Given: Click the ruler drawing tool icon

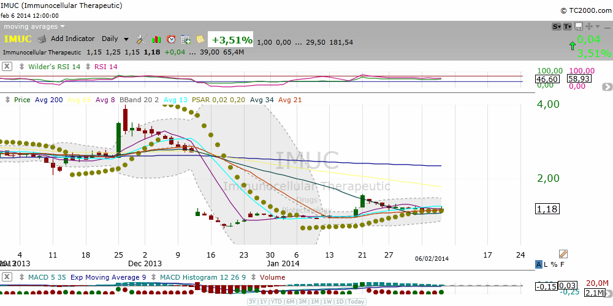Looking at the screenshot, I should coord(563,254).
